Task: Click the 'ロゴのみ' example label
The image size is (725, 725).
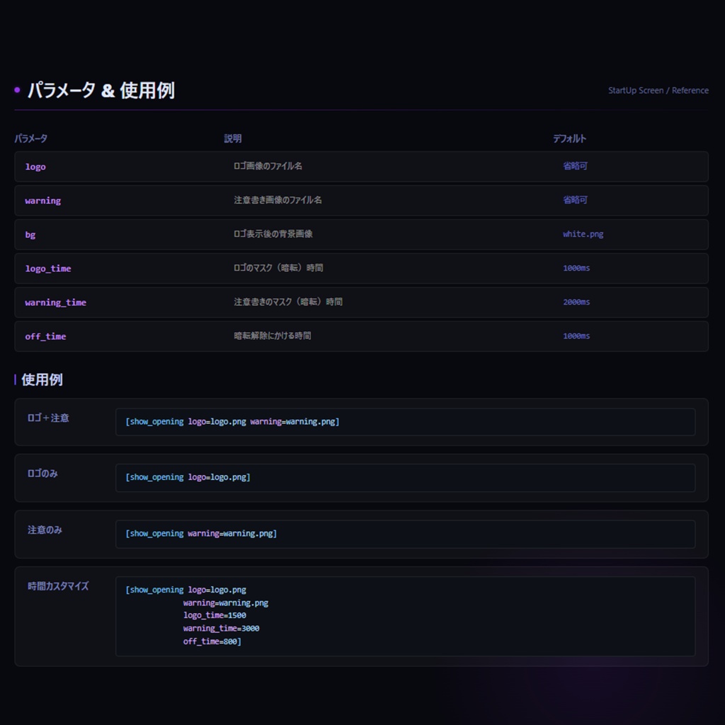Action: (42, 474)
